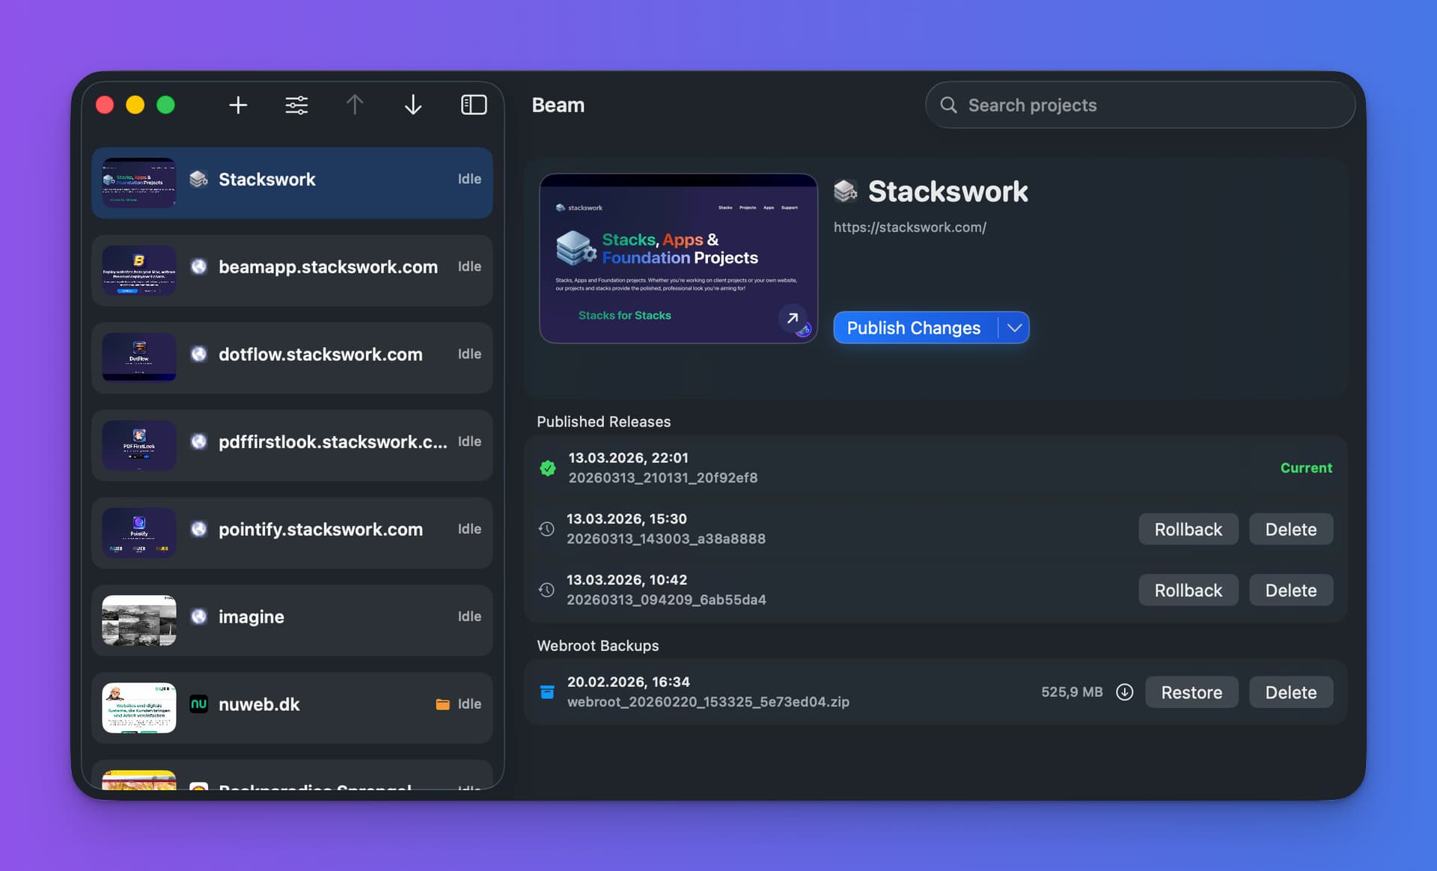Click the Stackswork website preview thumbnail
Viewport: 1437px width, 871px height.
pos(677,258)
